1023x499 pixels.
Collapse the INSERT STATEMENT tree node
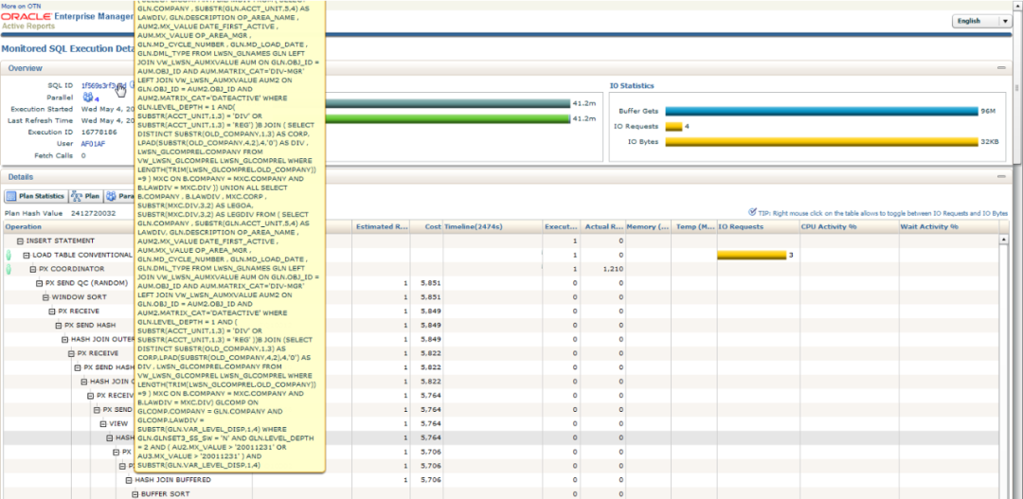point(20,241)
